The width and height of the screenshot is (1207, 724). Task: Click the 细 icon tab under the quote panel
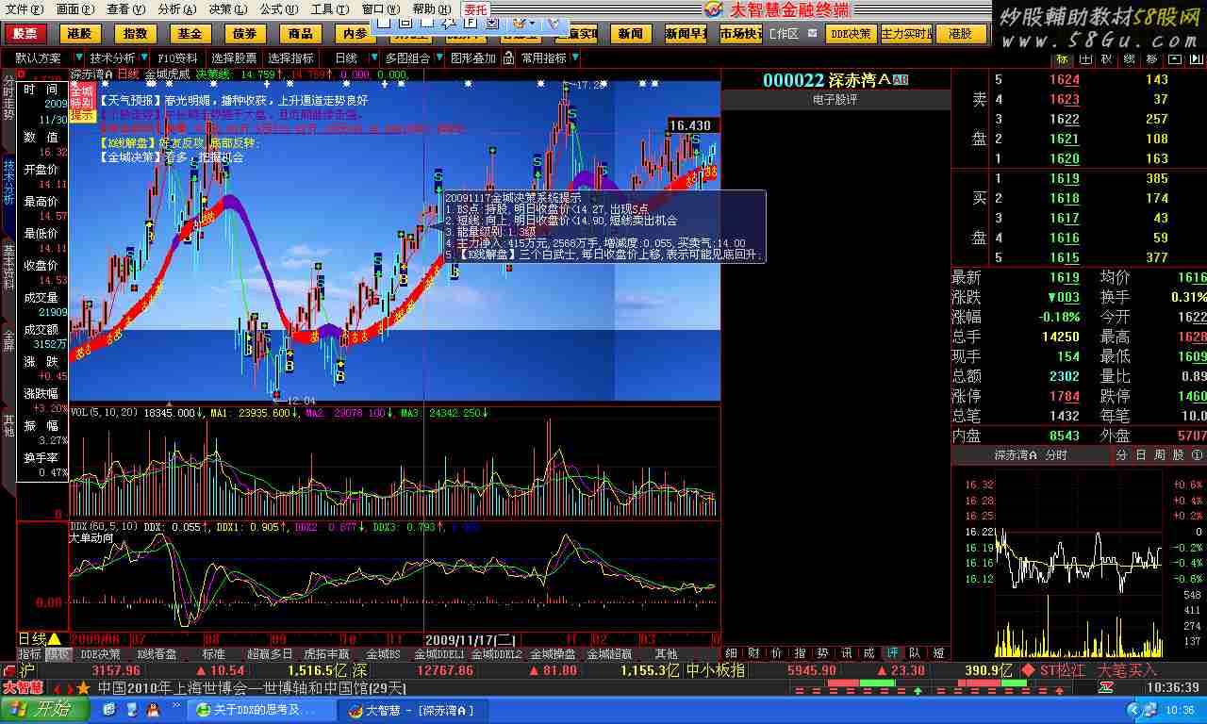732,653
